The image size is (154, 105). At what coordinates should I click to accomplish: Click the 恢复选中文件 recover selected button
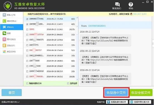pos(116,92)
